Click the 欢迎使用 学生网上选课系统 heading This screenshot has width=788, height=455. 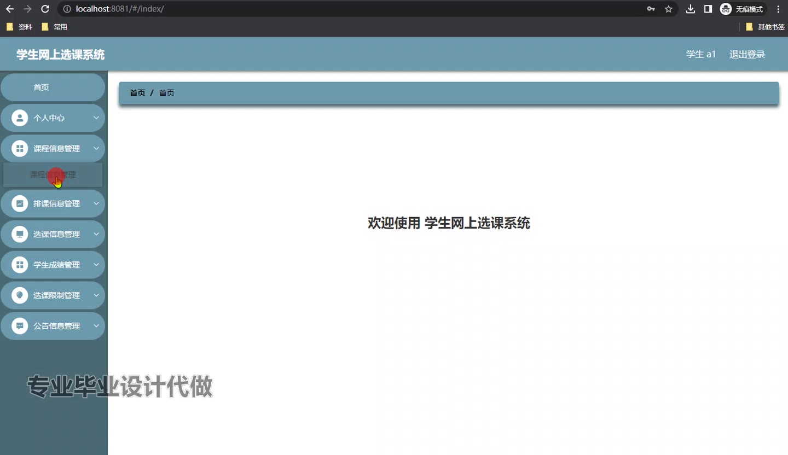tap(449, 223)
